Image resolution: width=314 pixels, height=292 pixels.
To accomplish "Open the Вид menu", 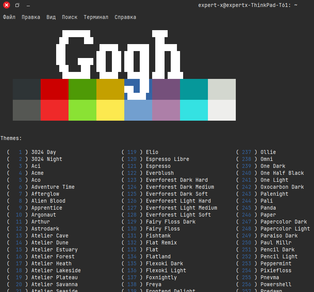I will pos(51,17).
